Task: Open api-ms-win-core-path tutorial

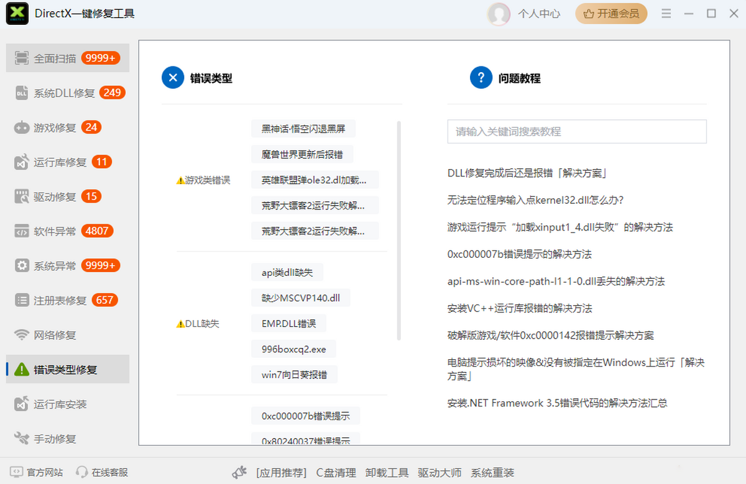Action: pyautogui.click(x=556, y=281)
